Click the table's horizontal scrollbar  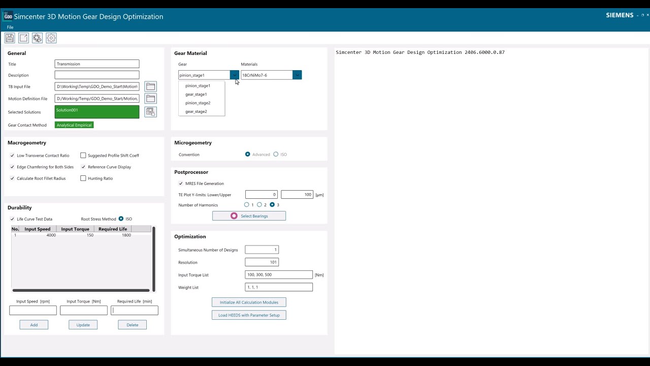click(x=81, y=290)
